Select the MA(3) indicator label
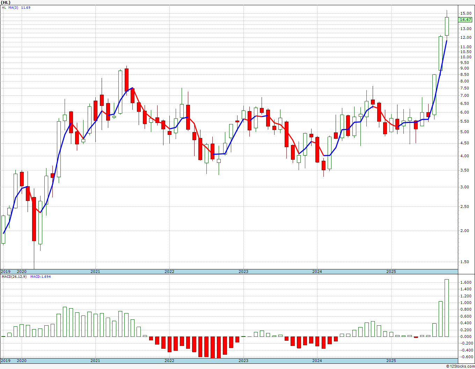Viewport: 475px width, 369px height. (x=13, y=7)
